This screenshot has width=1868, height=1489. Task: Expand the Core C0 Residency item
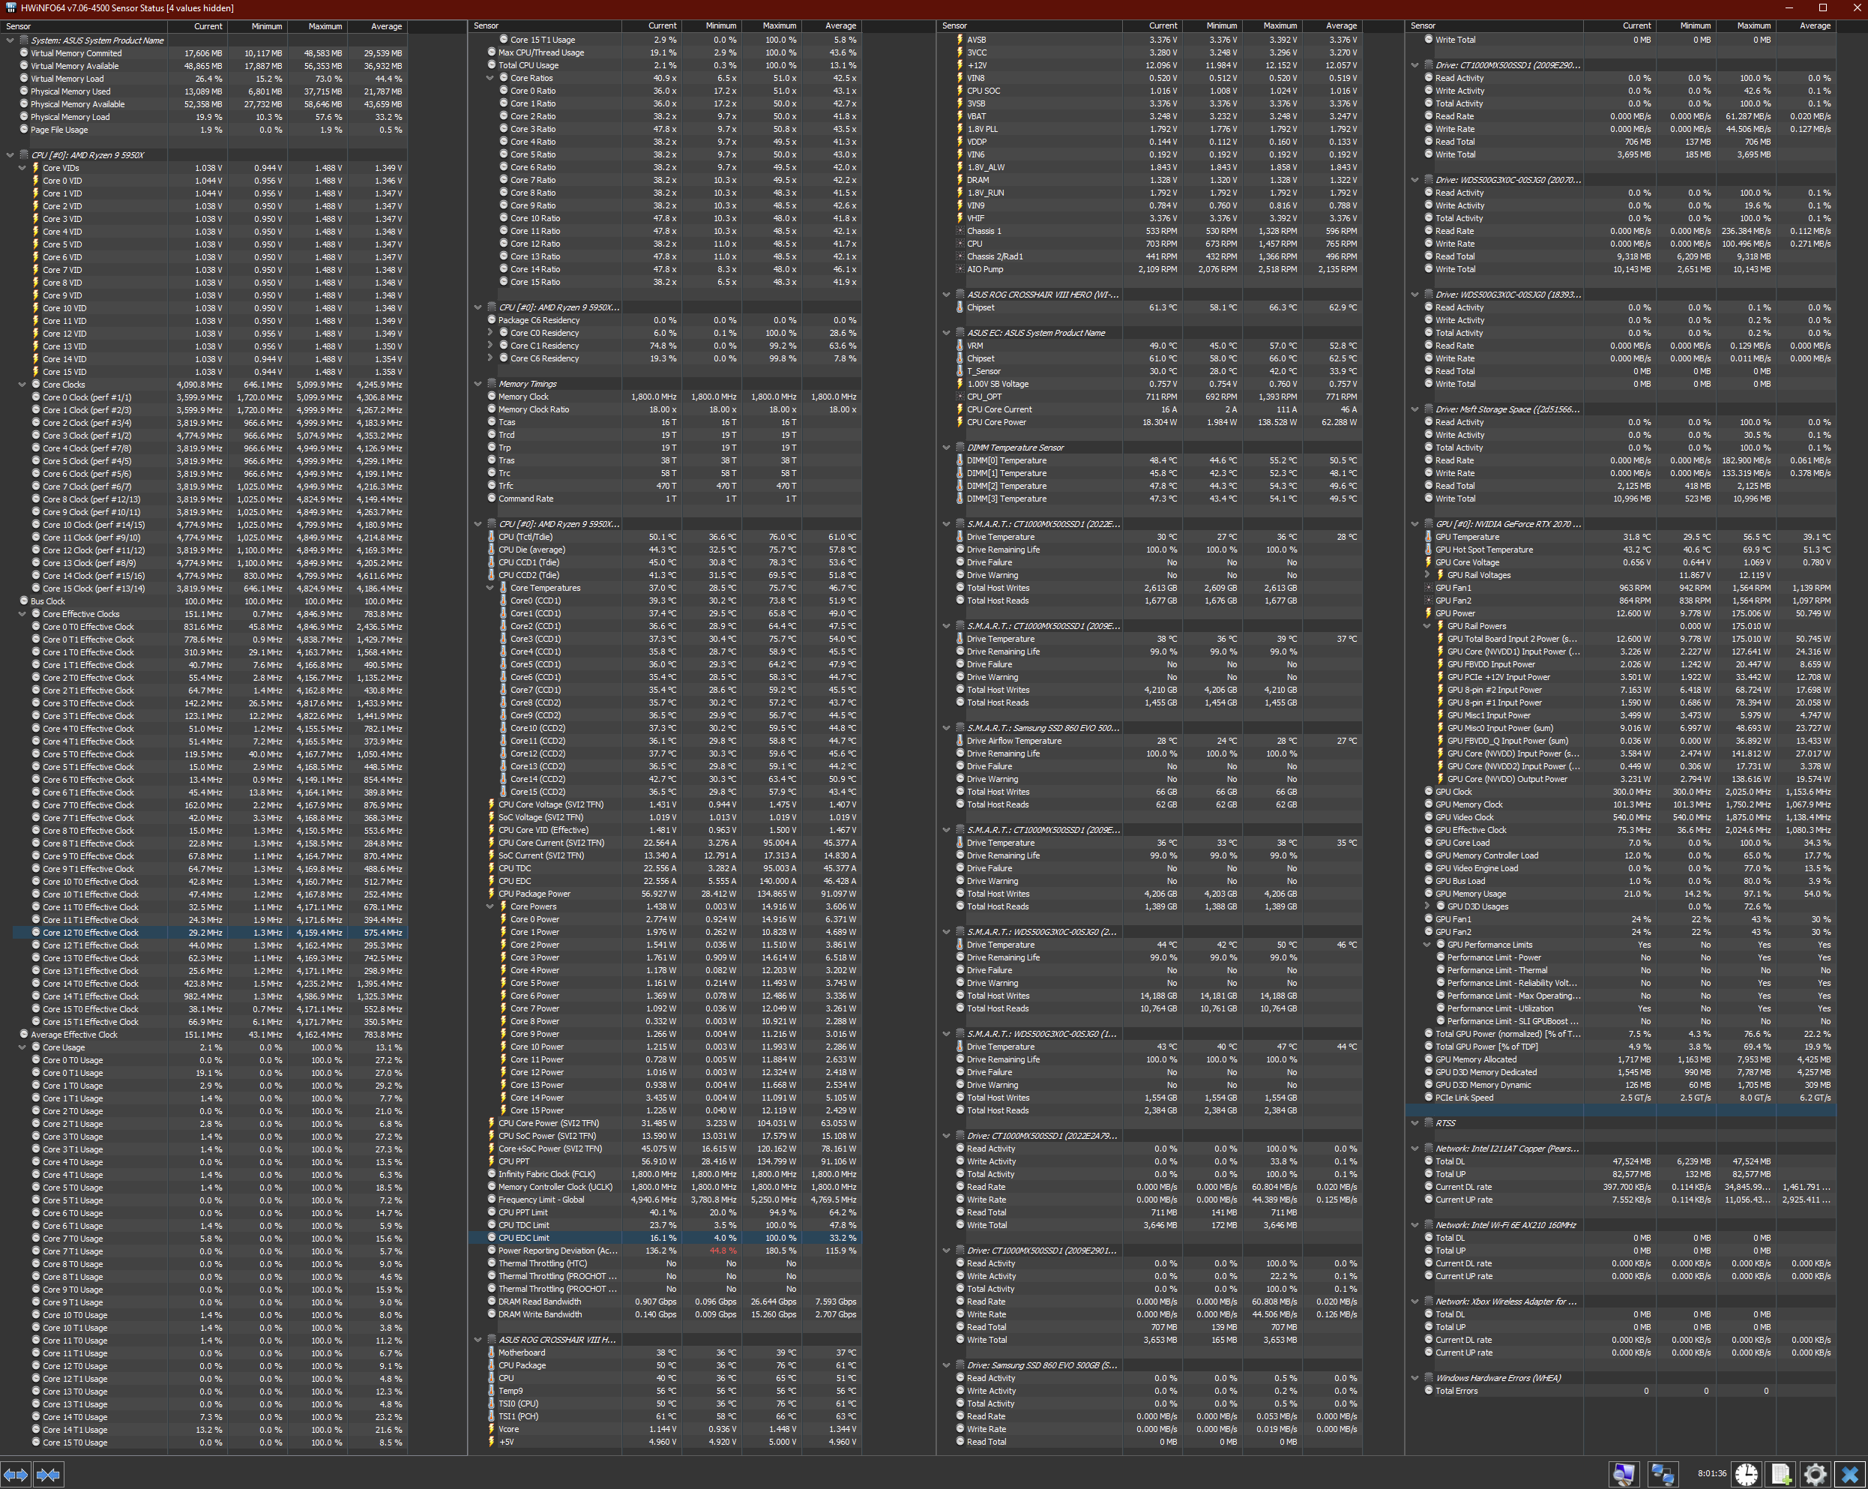click(x=490, y=333)
